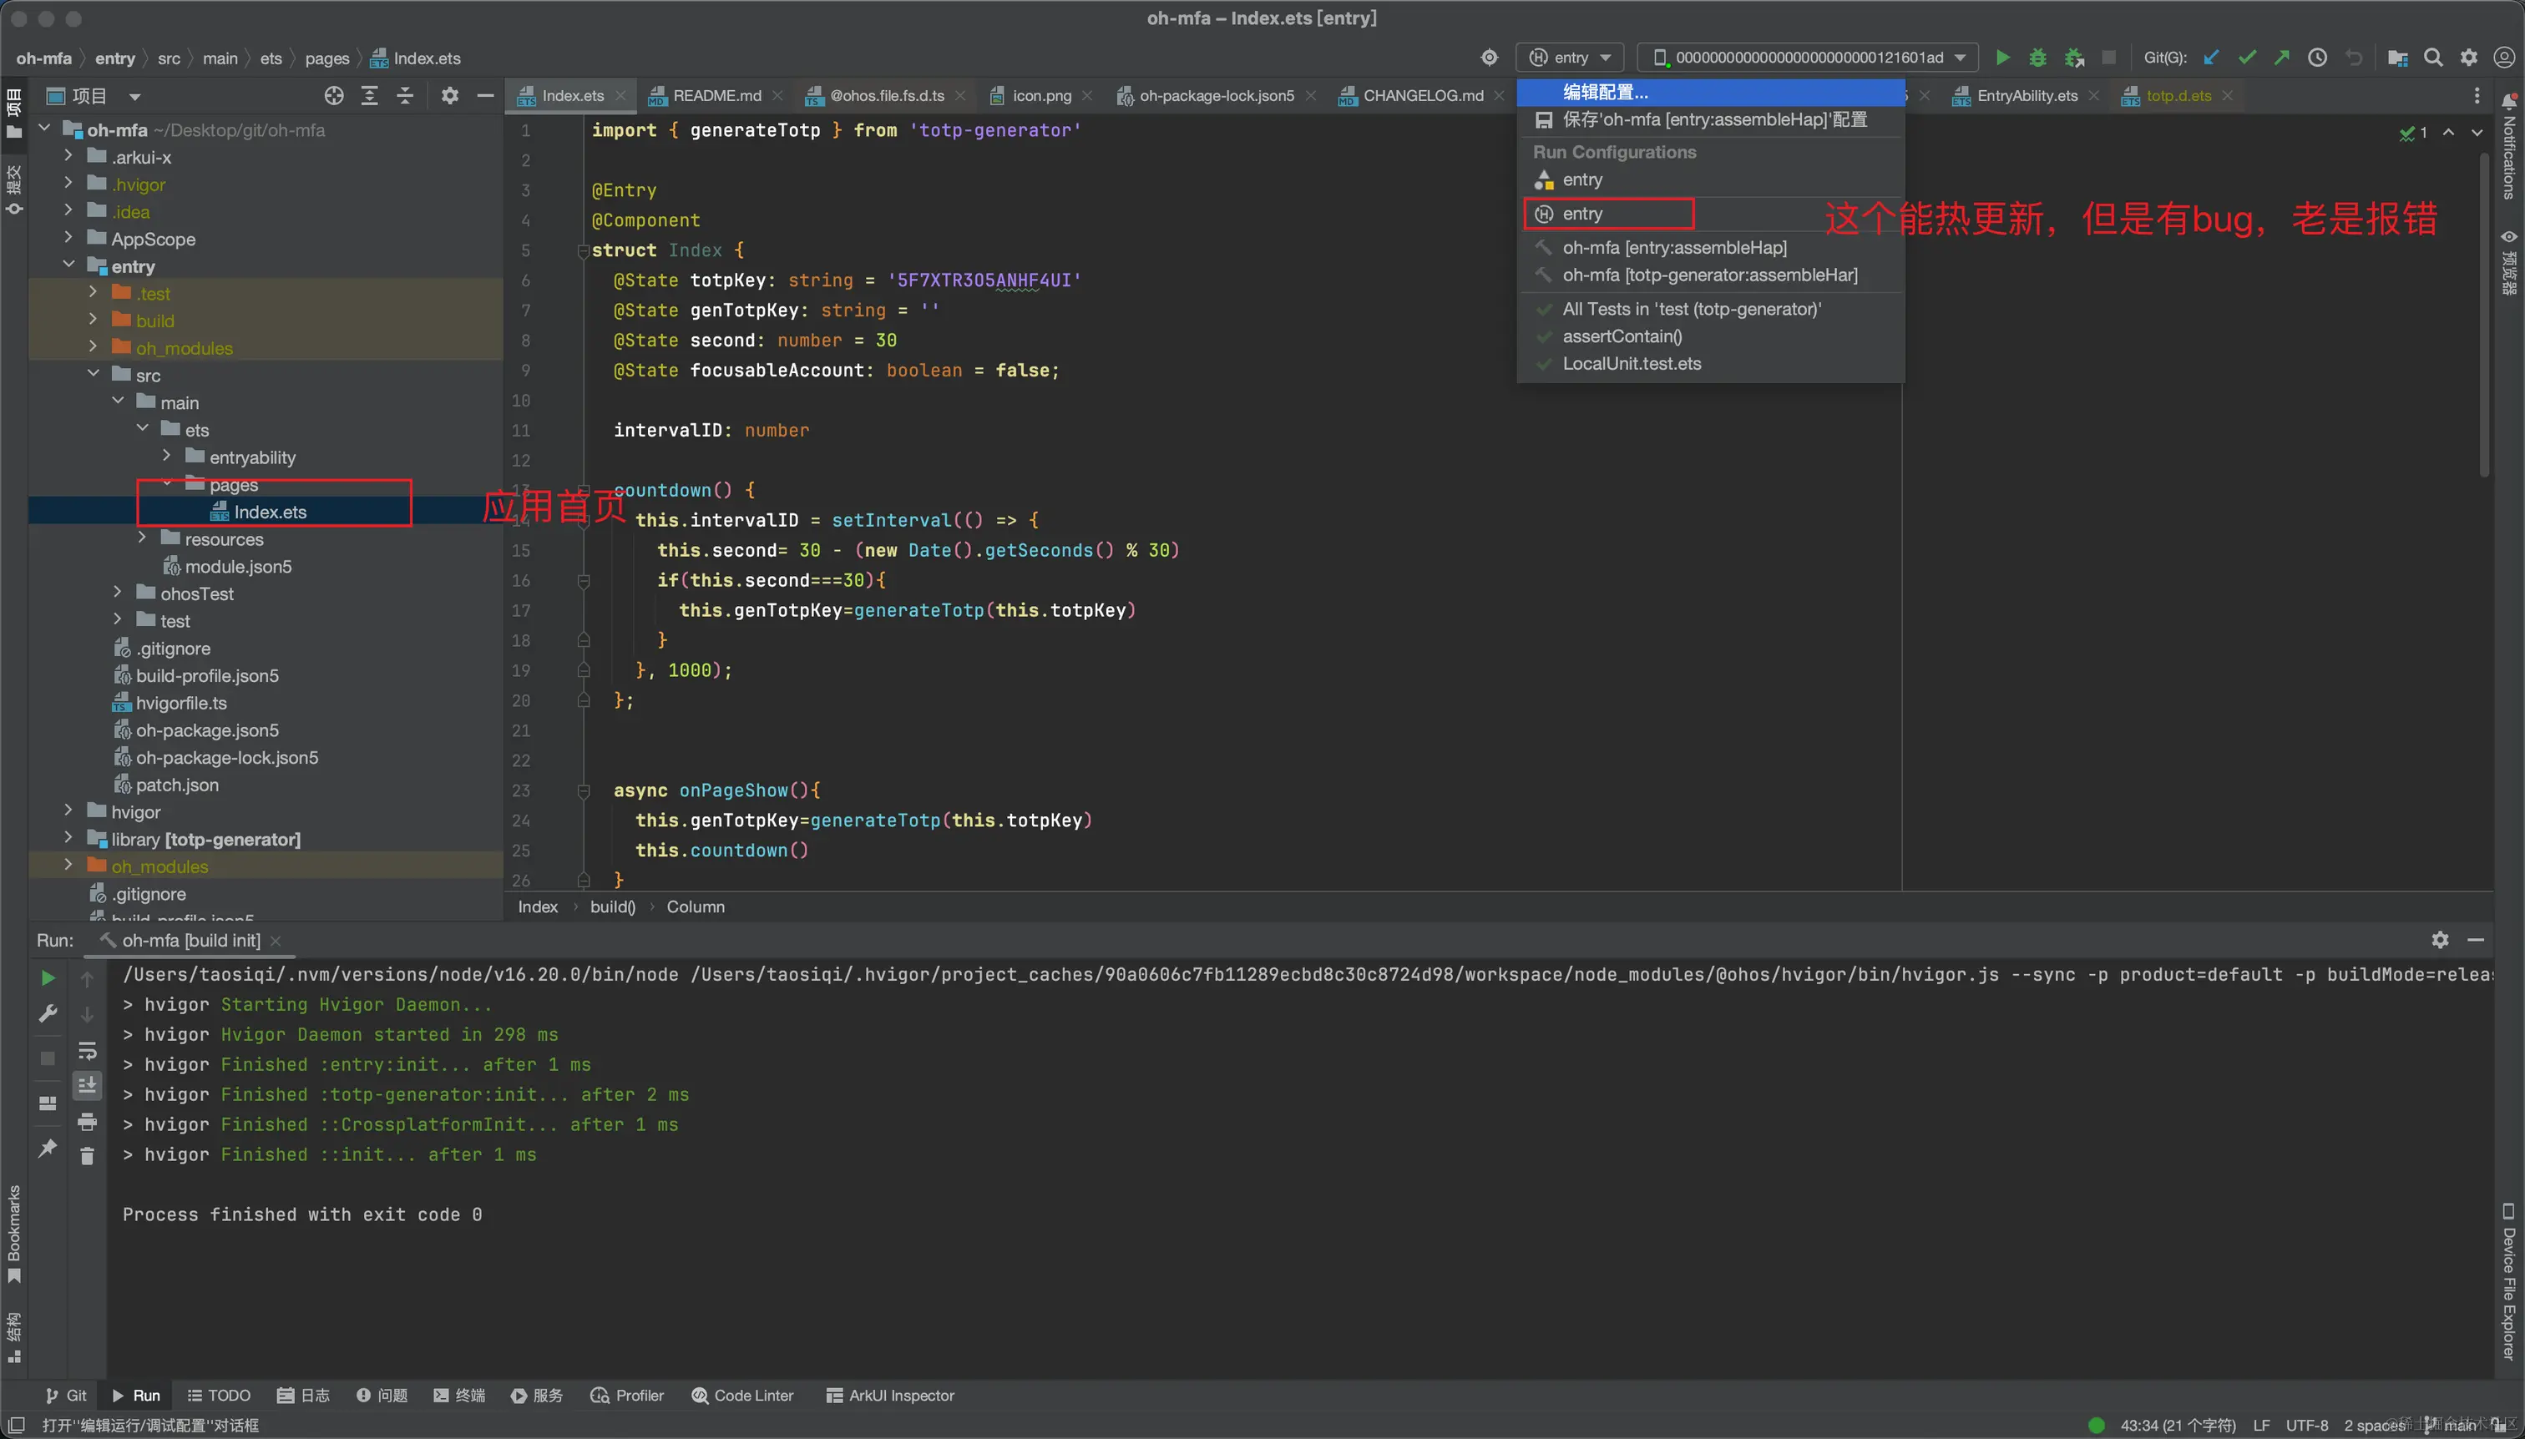Click the build() breadcrumb below the editor
The height and width of the screenshot is (1439, 2525).
612,906
